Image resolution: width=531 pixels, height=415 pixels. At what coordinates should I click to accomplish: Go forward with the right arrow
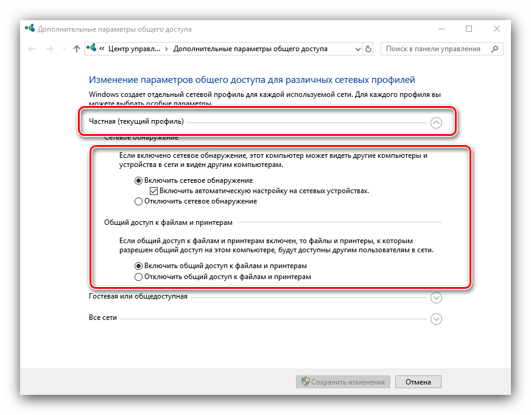[x=50, y=49]
